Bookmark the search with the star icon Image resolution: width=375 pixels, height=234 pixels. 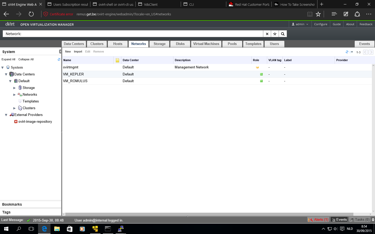pos(275,34)
